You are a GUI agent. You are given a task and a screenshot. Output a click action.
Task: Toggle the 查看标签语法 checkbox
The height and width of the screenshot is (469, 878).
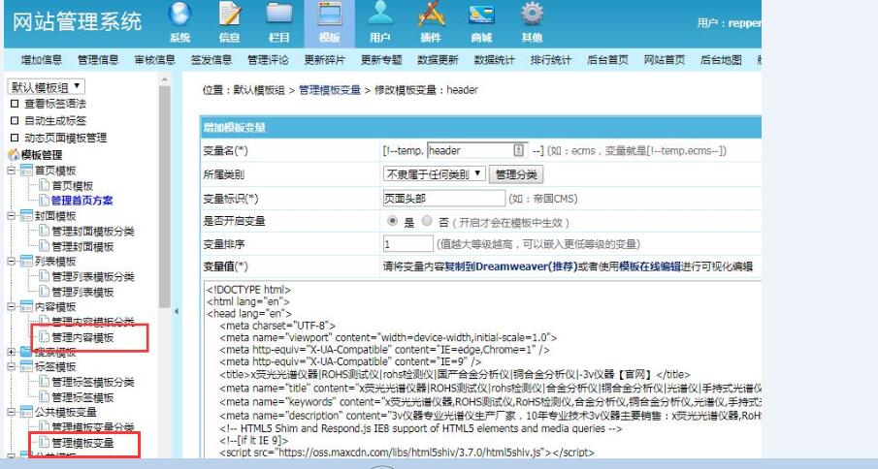pos(15,104)
